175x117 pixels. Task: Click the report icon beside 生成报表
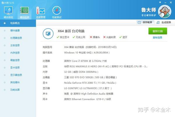158,23
